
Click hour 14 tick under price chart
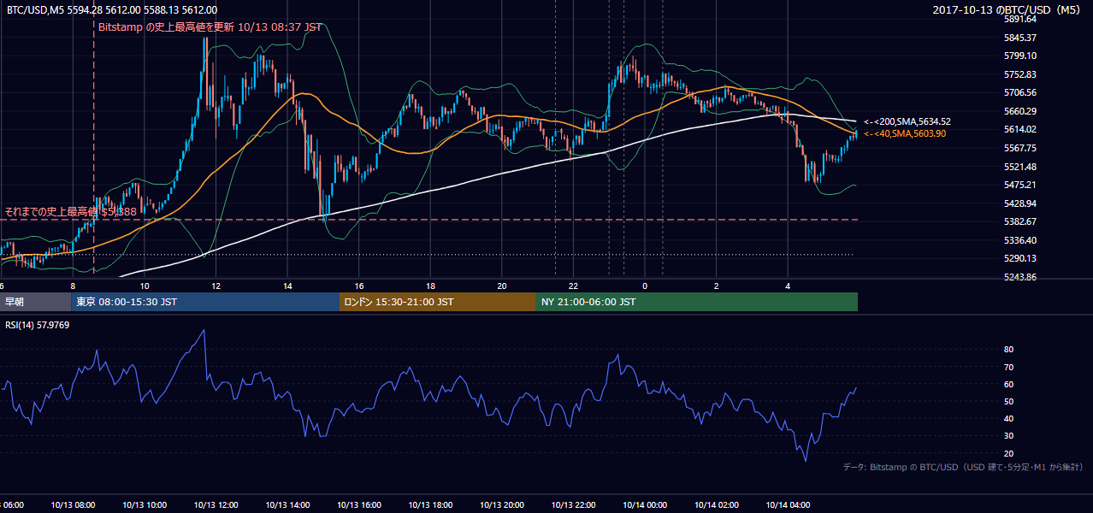[287, 286]
